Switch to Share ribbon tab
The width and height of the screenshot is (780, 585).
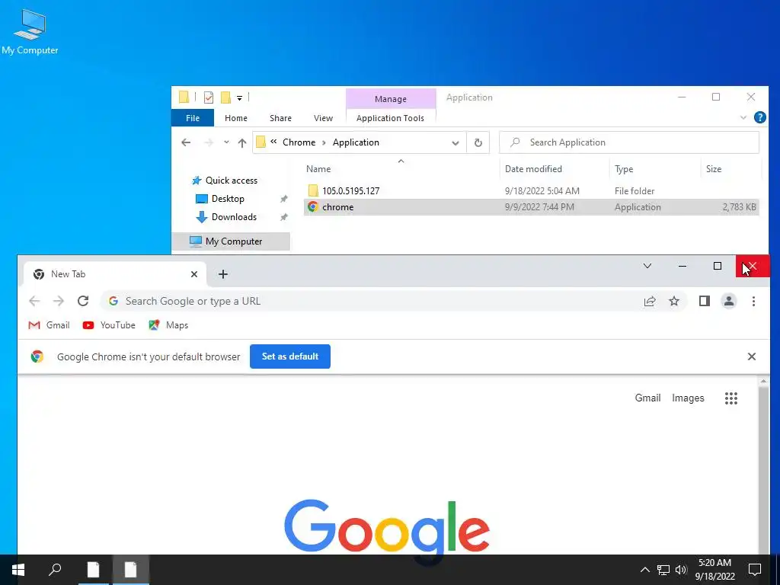pyautogui.click(x=280, y=118)
